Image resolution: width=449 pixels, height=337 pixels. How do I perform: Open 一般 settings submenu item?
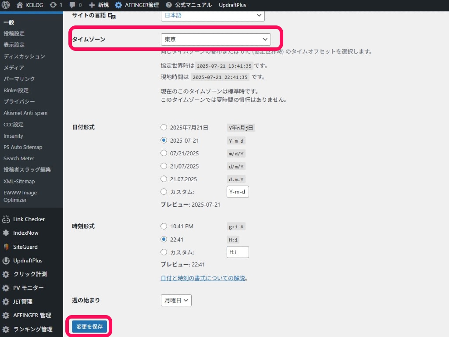pos(9,22)
